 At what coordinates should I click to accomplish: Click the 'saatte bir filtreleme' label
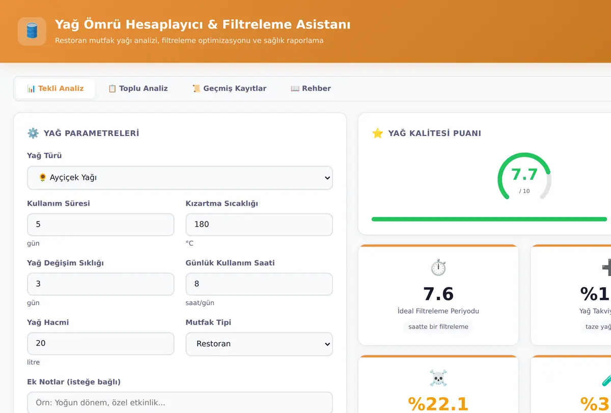pos(438,326)
